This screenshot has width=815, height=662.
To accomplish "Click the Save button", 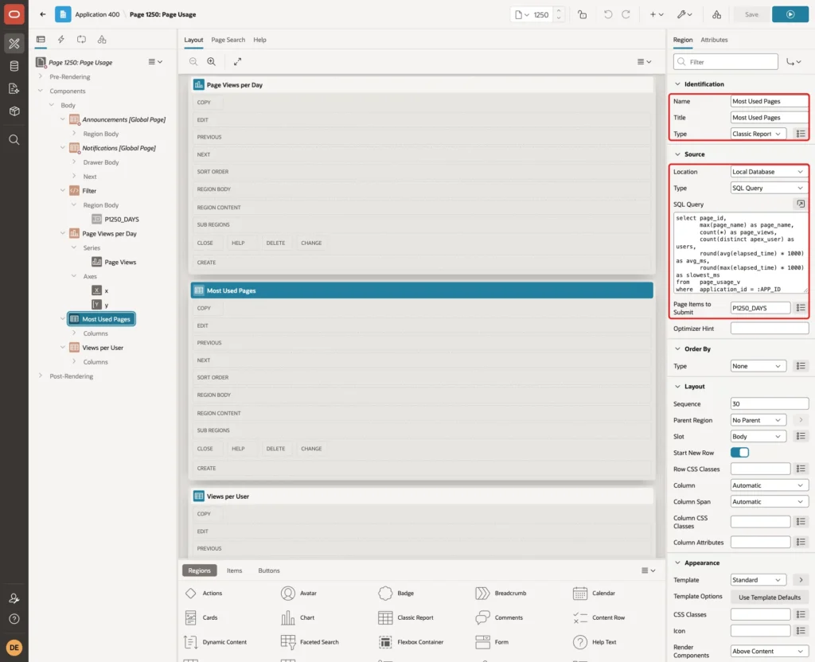I will point(751,14).
